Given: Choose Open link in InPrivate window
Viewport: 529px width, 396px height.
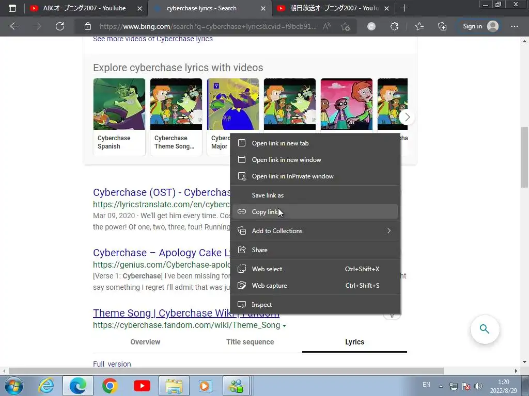Looking at the screenshot, I should coord(315,176).
